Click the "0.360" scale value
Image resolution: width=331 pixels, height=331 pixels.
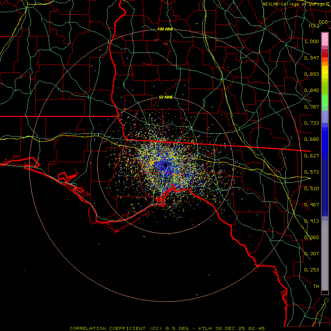[312, 238]
